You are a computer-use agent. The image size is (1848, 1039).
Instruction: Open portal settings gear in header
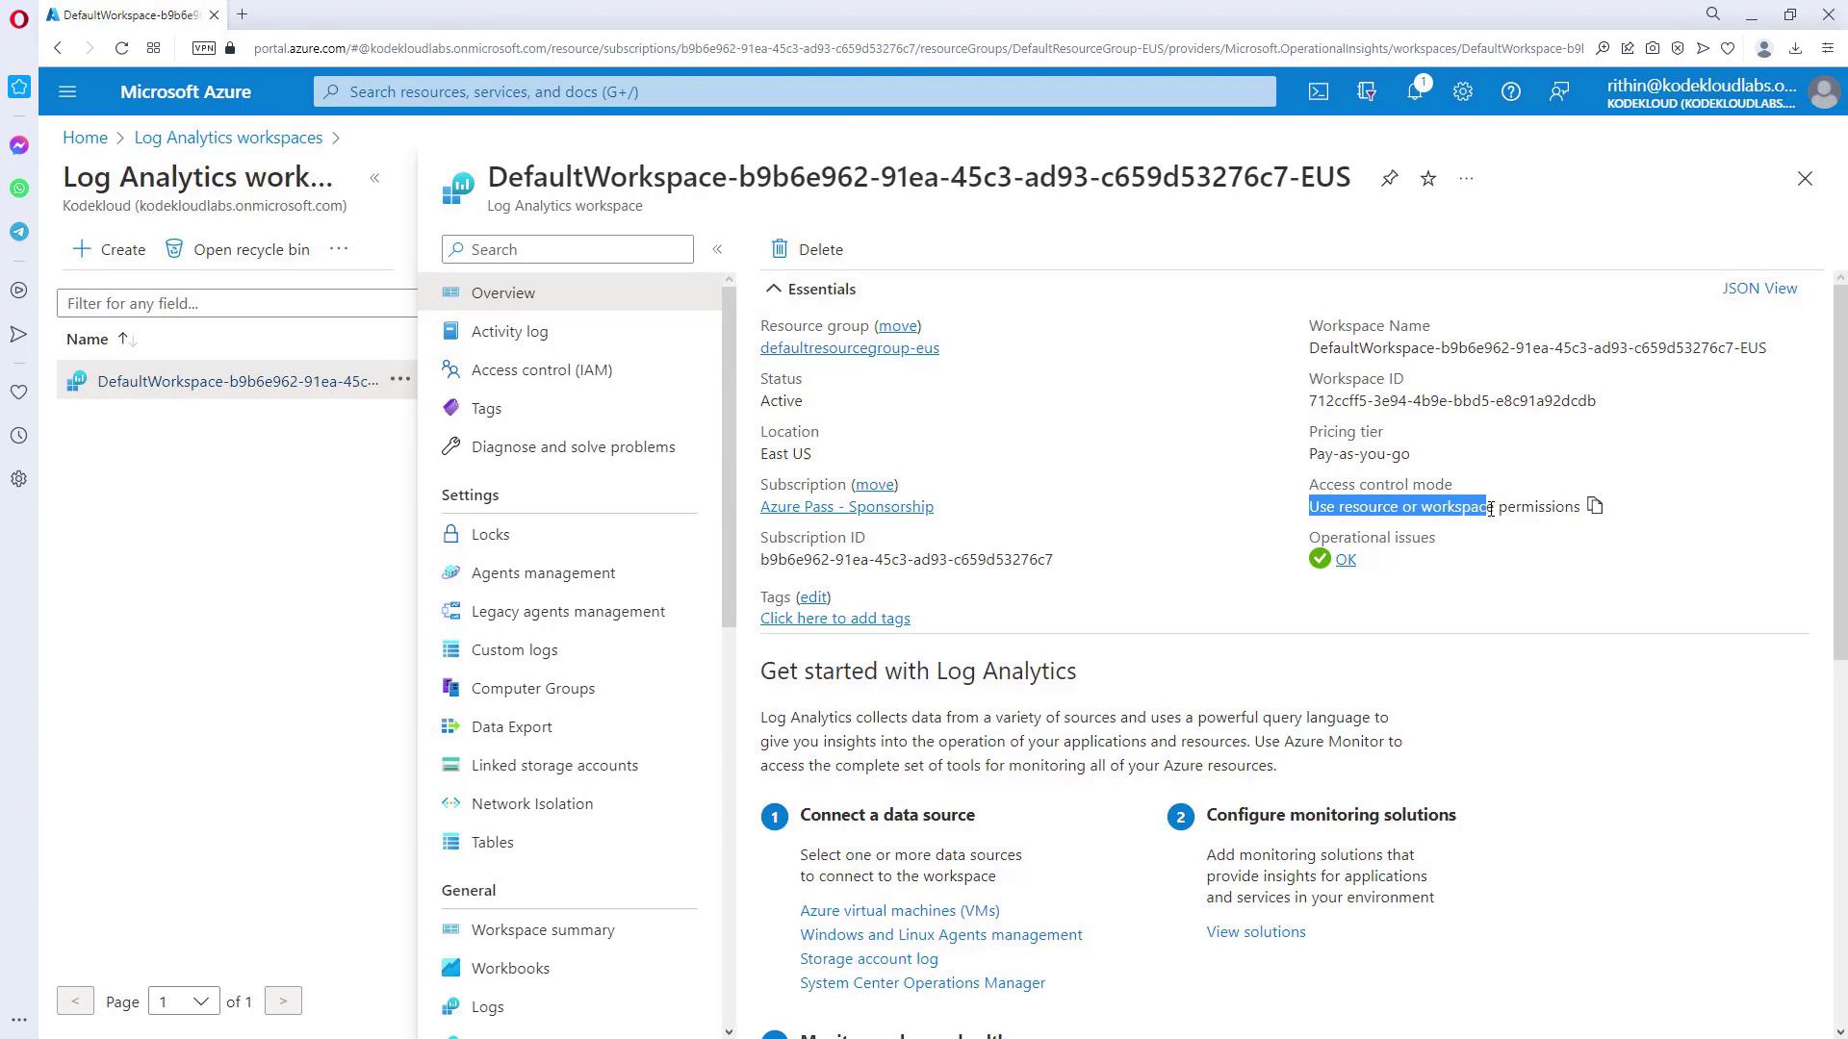tap(1462, 91)
